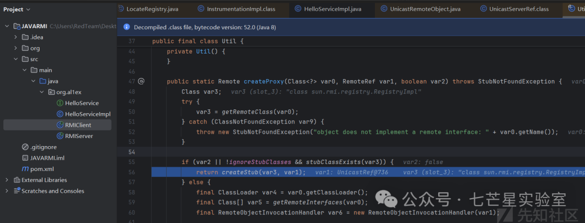Expand Scratches and Consoles node

click(x=6, y=191)
